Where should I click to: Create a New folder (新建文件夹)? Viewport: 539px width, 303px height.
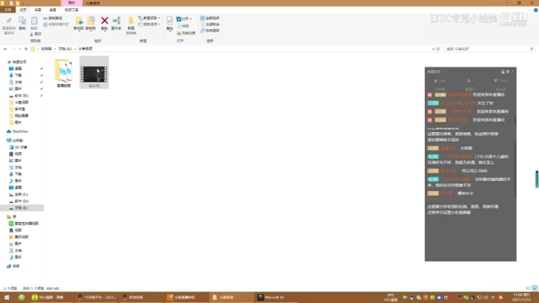131,26
